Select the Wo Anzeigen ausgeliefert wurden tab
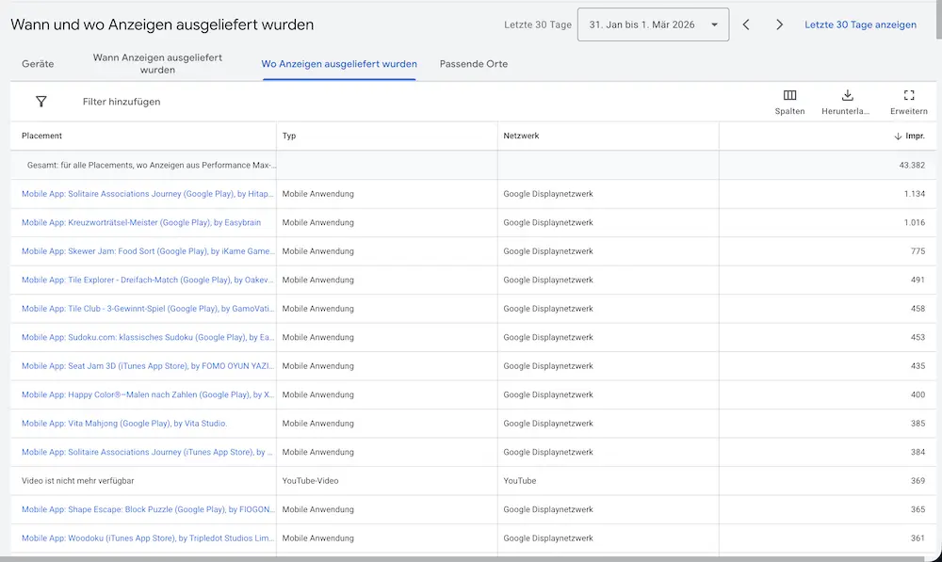 tap(339, 64)
